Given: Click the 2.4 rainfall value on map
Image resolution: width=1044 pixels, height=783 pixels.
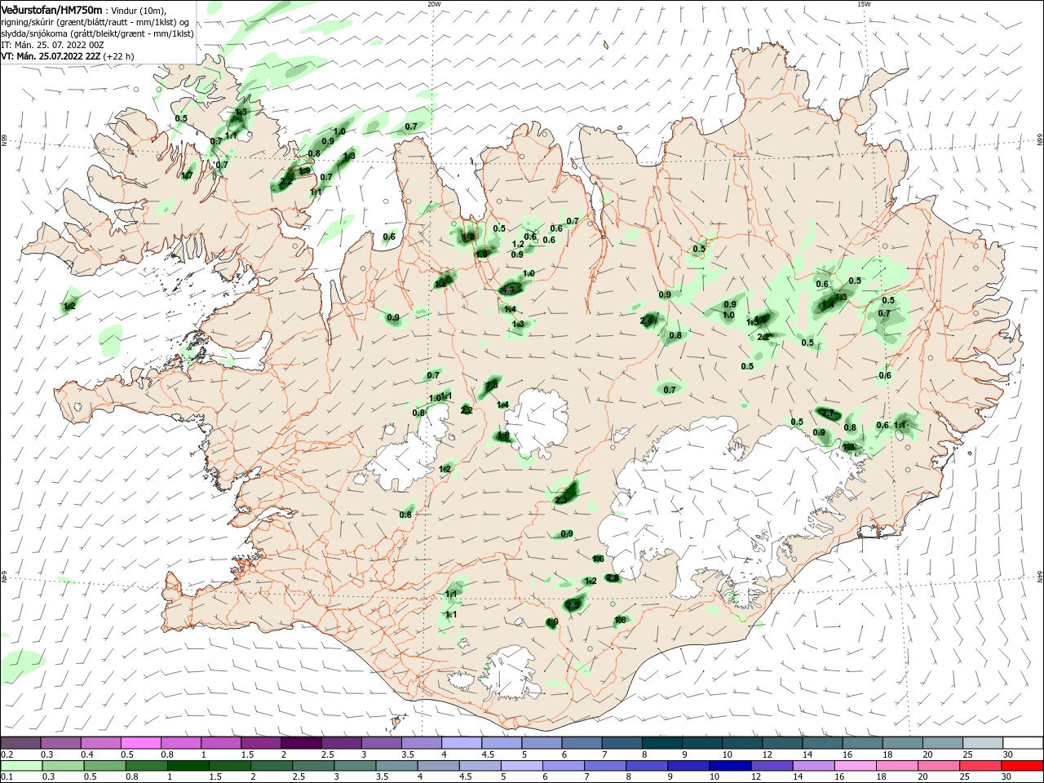Looking at the screenshot, I should pos(648,321).
